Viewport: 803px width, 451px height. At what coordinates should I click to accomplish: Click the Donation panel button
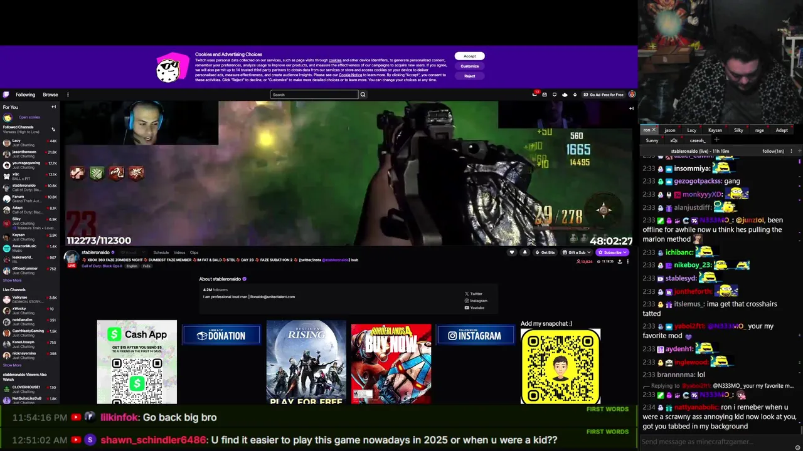coord(221,335)
